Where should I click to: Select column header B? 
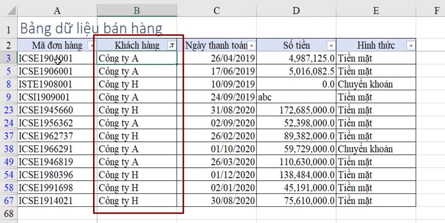click(137, 11)
